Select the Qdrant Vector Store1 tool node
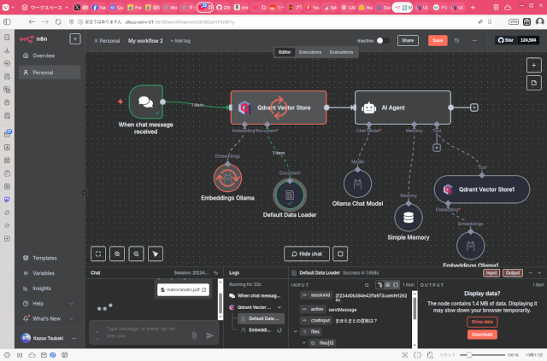The height and width of the screenshot is (361, 547). (482, 189)
